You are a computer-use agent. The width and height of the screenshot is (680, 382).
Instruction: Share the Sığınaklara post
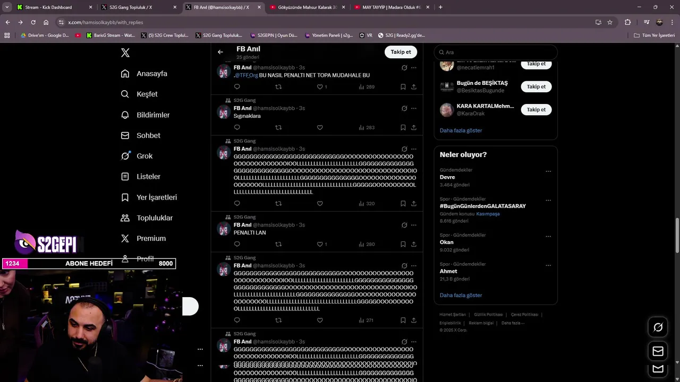[x=414, y=127]
